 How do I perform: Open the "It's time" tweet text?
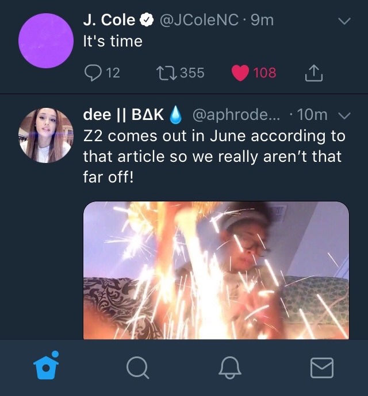113,41
